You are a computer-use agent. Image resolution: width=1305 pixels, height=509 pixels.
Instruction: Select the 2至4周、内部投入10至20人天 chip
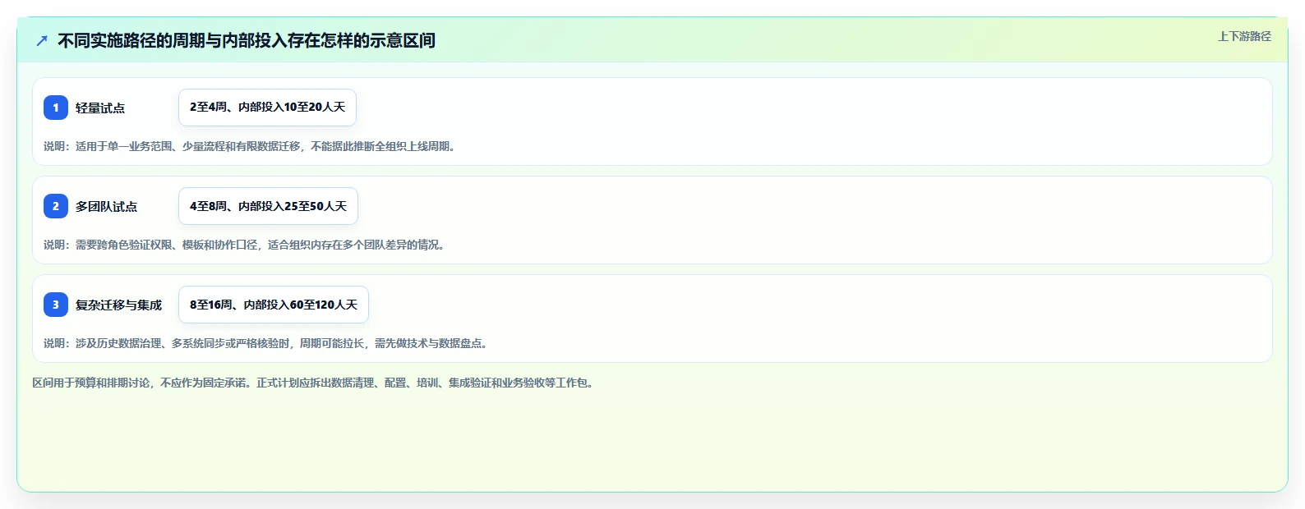[267, 108]
